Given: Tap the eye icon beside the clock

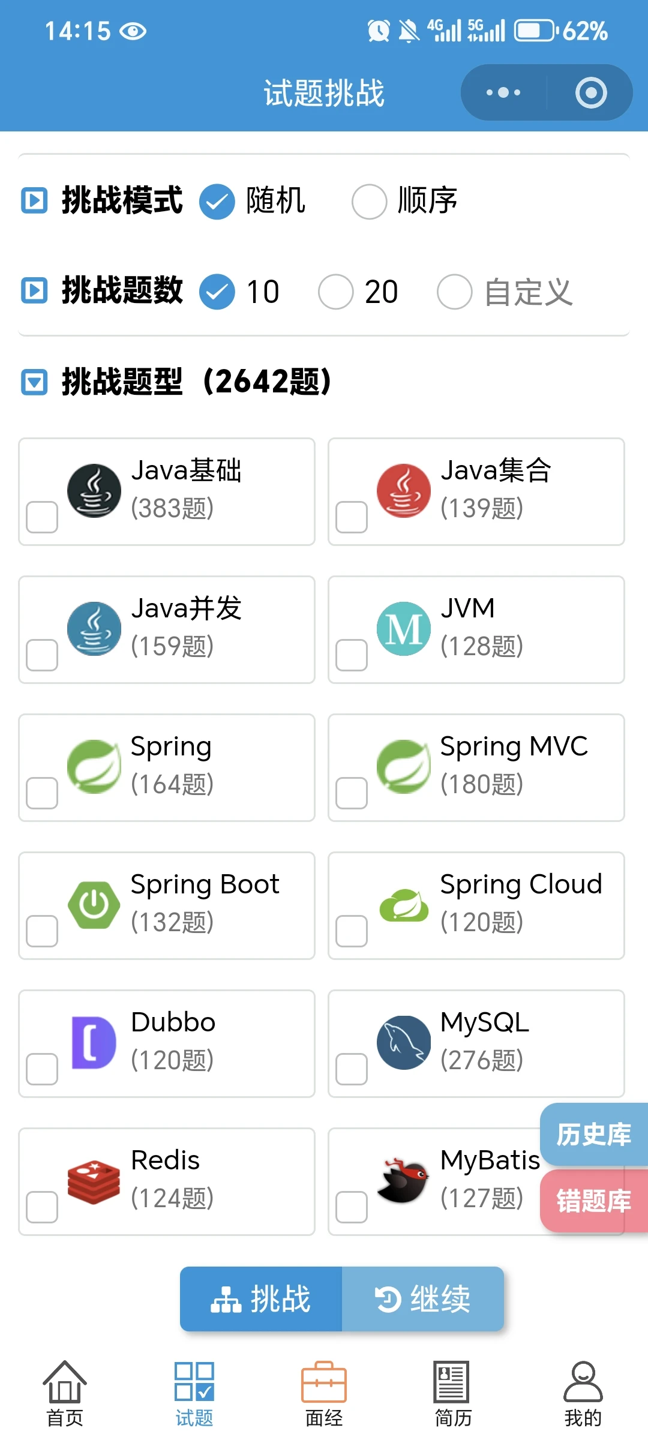Looking at the screenshot, I should (x=133, y=31).
